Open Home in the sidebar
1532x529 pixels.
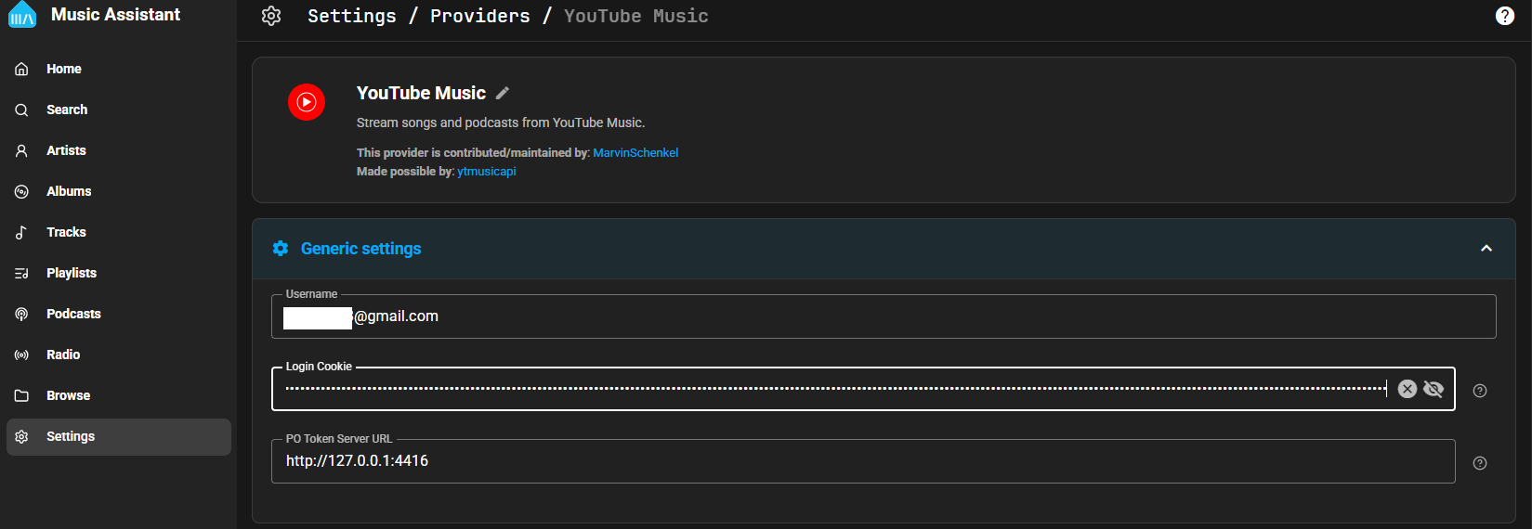pos(63,69)
